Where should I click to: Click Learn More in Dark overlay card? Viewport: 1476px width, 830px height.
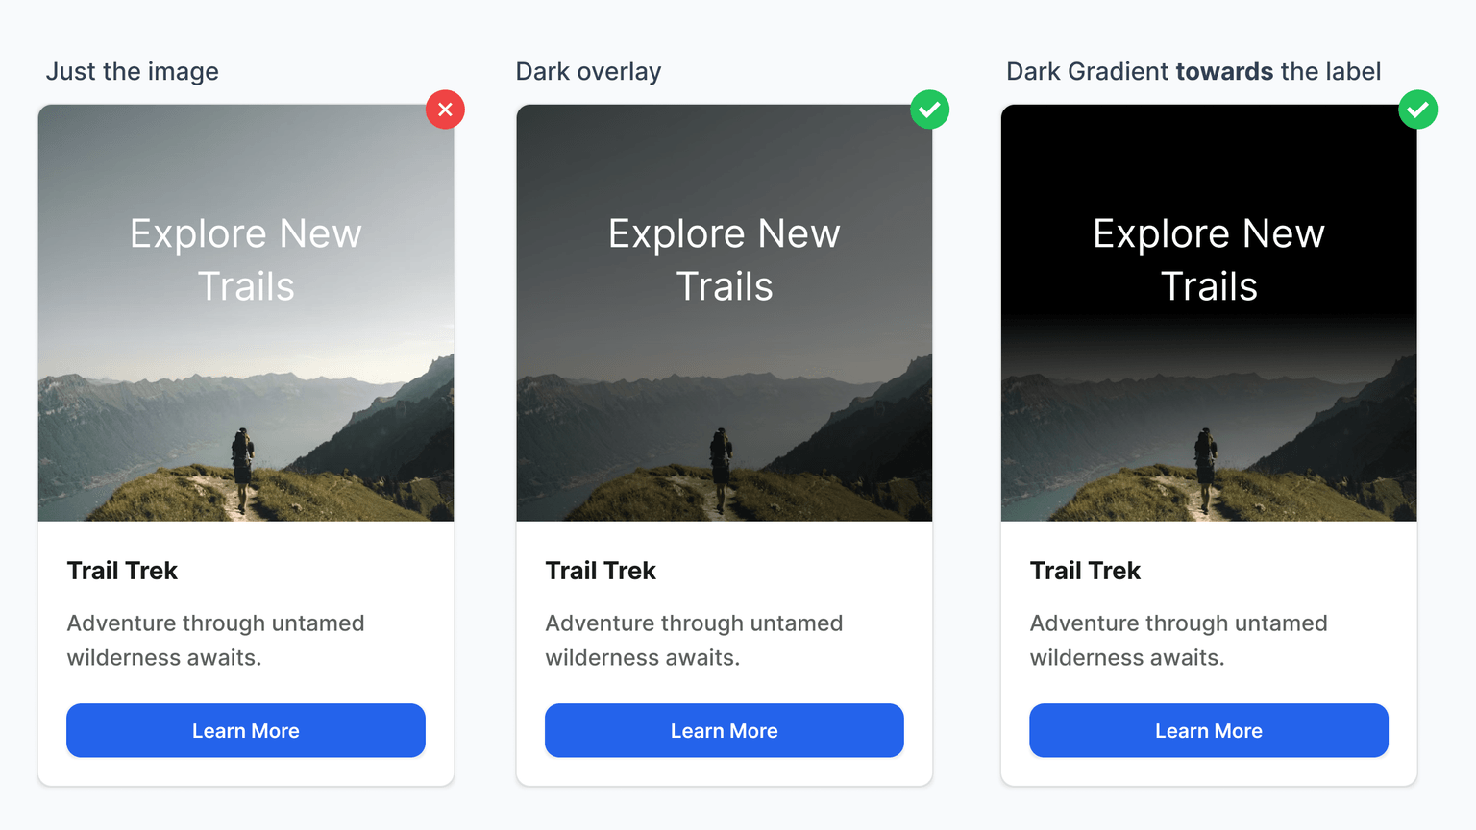pyautogui.click(x=725, y=730)
